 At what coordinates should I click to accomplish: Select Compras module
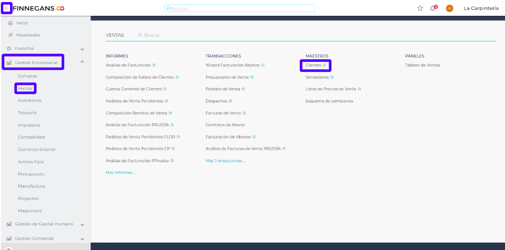click(27, 76)
